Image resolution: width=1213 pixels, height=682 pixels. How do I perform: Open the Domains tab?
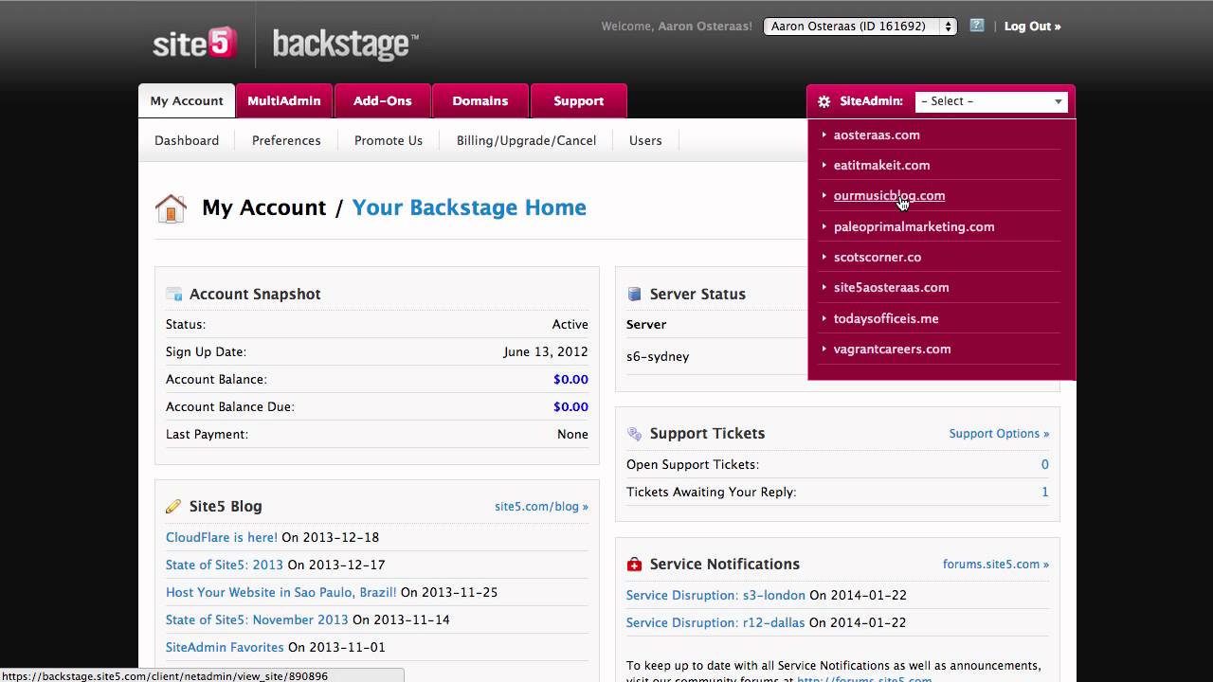click(x=480, y=100)
